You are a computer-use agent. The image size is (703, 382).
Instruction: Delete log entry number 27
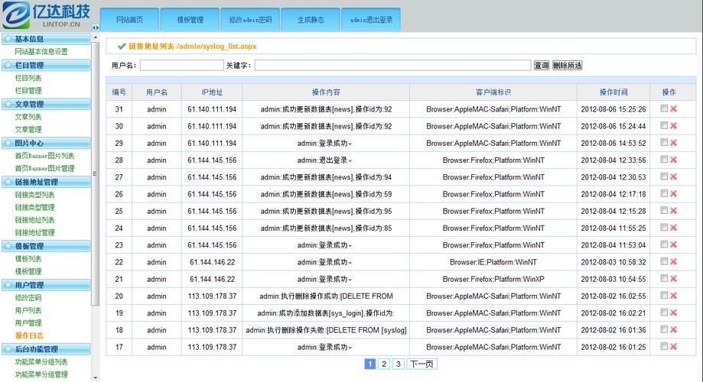pos(673,177)
